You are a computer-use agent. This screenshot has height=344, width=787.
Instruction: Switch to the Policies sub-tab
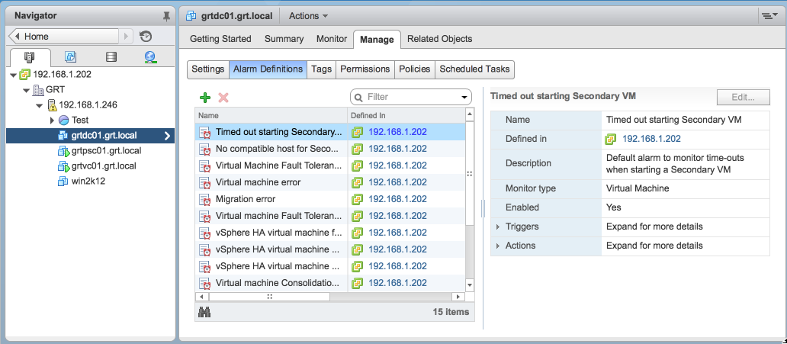415,69
